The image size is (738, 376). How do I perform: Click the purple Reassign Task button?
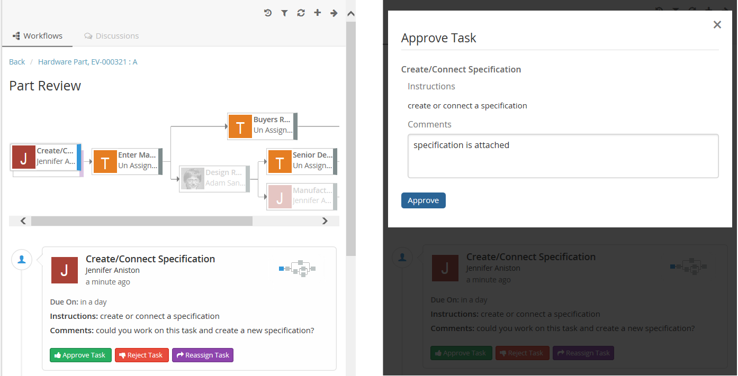[x=202, y=355]
